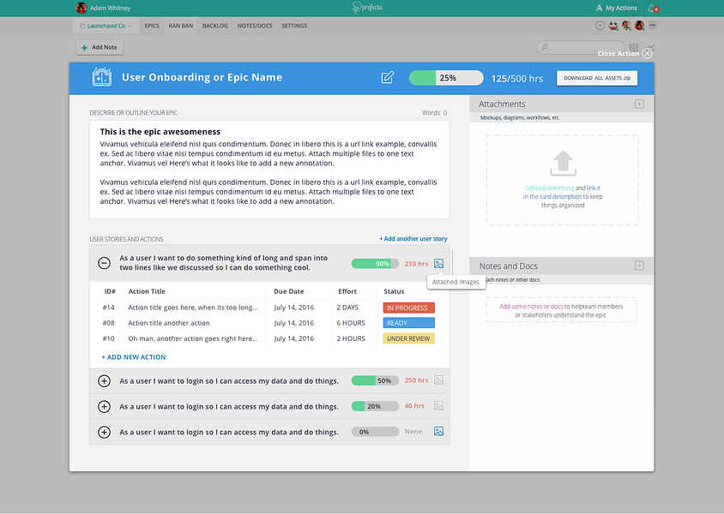Click the 25% epic progress bar
The height and width of the screenshot is (514, 724).
coord(446,78)
